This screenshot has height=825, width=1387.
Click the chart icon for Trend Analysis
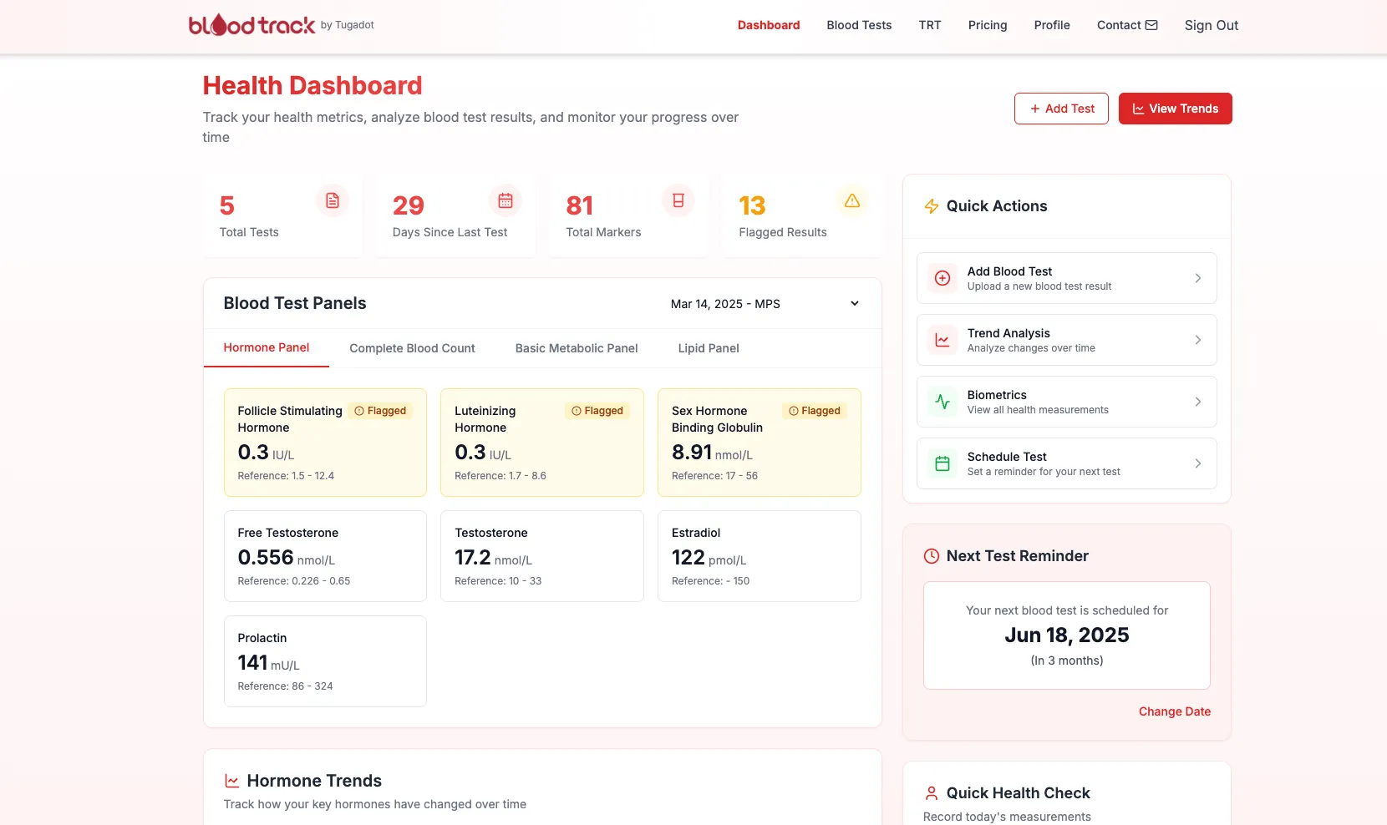942,340
